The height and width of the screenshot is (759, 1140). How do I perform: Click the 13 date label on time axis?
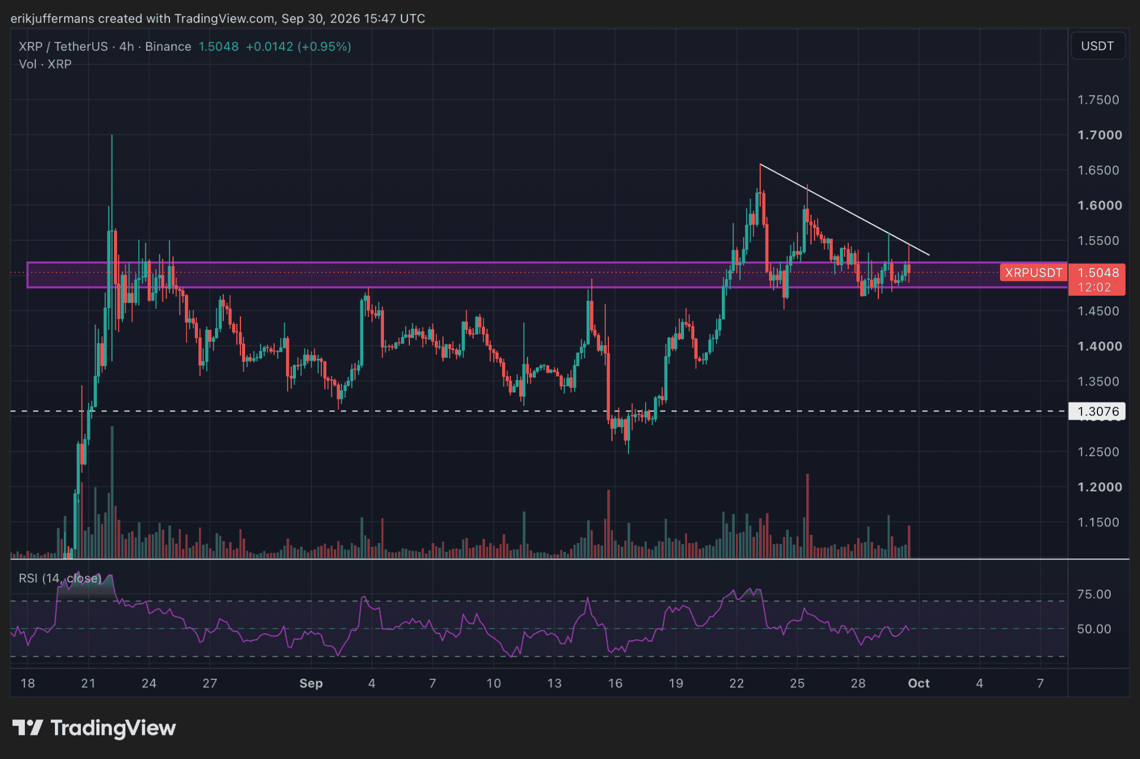click(x=554, y=683)
